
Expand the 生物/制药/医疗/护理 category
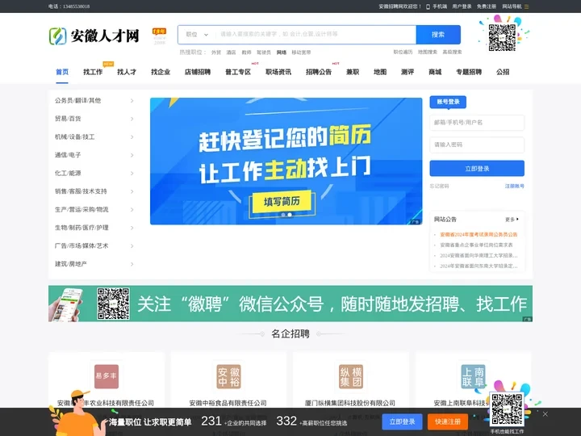point(94,228)
